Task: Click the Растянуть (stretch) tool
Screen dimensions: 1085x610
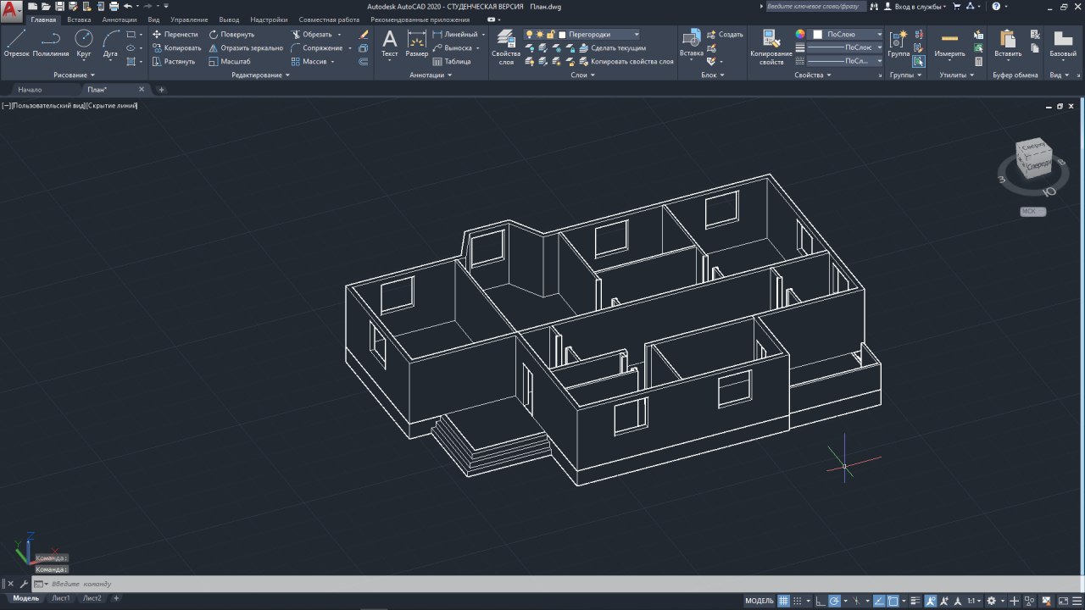Action: pyautogui.click(x=174, y=62)
